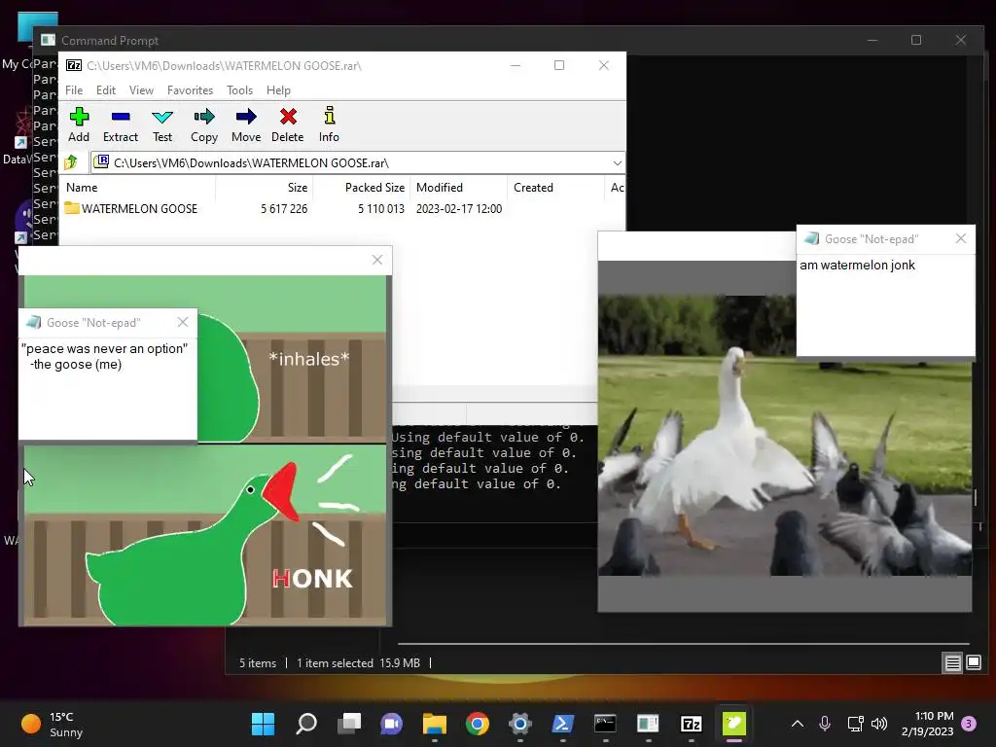The image size is (996, 747).
Task: Open the weather widget showing 15°C Sunny
Action: click(x=53, y=724)
